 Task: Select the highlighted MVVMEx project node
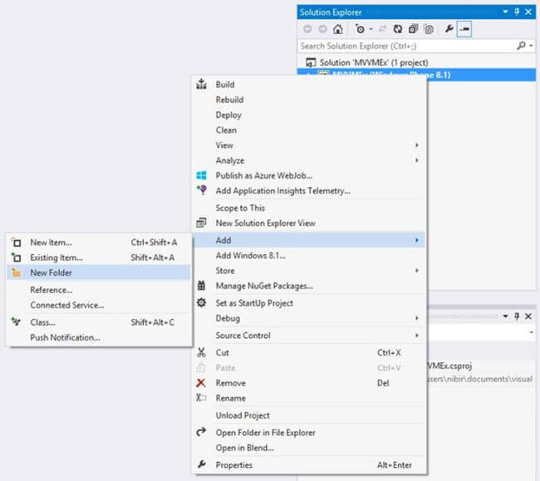416,75
